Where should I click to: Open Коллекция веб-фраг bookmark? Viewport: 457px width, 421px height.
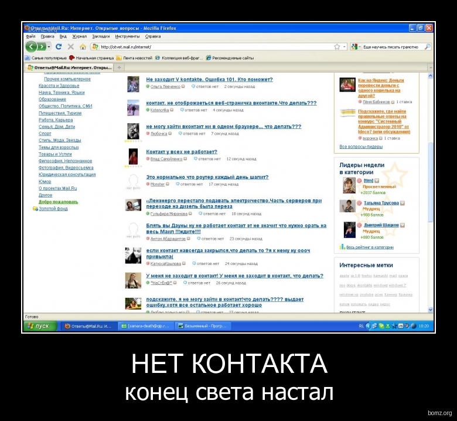[x=179, y=58]
